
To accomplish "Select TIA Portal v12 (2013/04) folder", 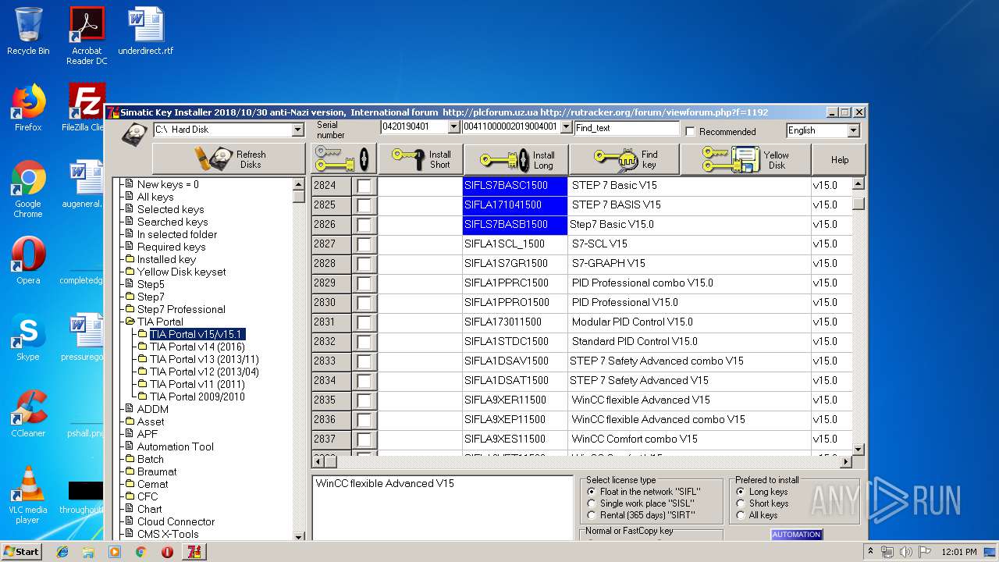I will pyautogui.click(x=204, y=372).
